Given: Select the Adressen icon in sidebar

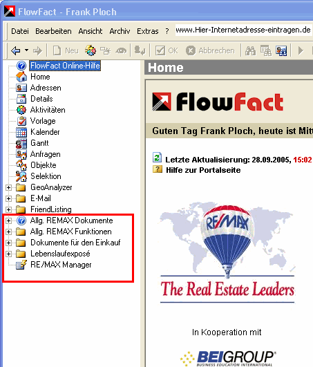Looking at the screenshot, I should [x=21, y=88].
